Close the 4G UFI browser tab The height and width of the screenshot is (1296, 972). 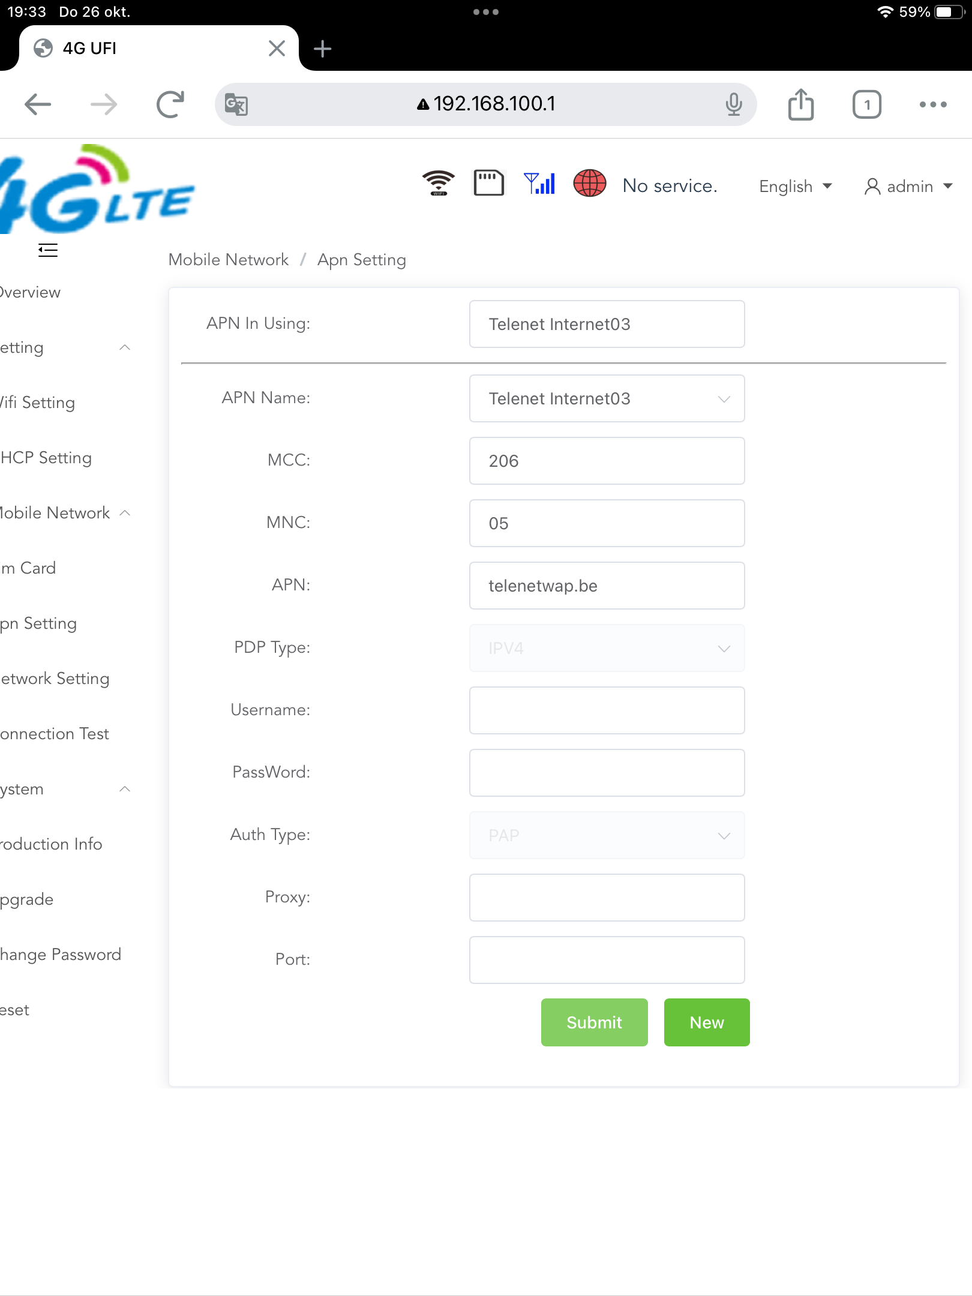click(277, 48)
